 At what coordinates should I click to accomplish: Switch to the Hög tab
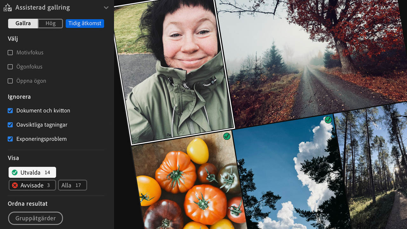(x=51, y=23)
